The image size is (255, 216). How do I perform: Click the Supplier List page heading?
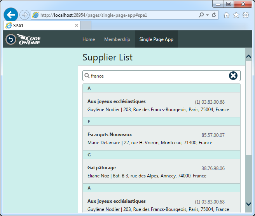point(108,57)
